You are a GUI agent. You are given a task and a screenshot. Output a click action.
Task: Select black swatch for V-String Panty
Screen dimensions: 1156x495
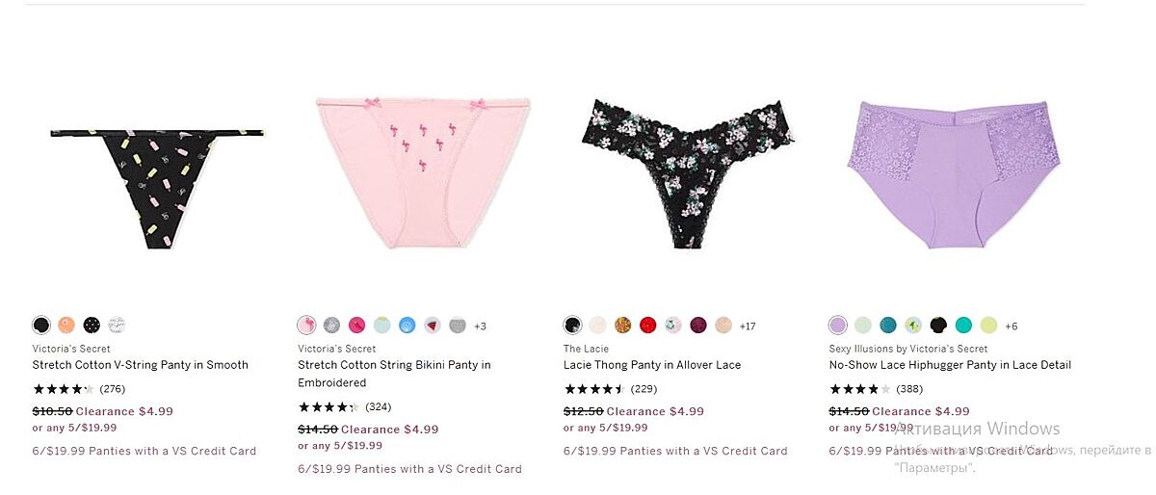click(41, 325)
